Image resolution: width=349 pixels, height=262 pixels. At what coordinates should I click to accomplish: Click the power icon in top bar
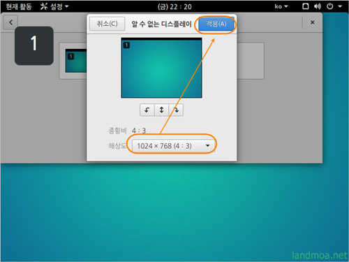coord(330,6)
